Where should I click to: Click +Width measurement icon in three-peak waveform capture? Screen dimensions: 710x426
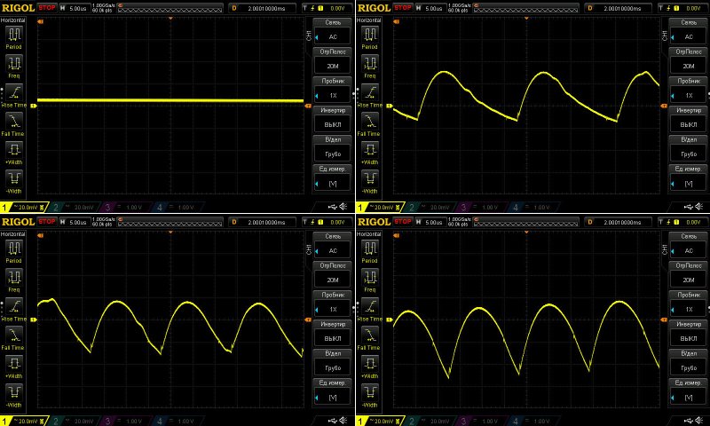(x=368, y=150)
